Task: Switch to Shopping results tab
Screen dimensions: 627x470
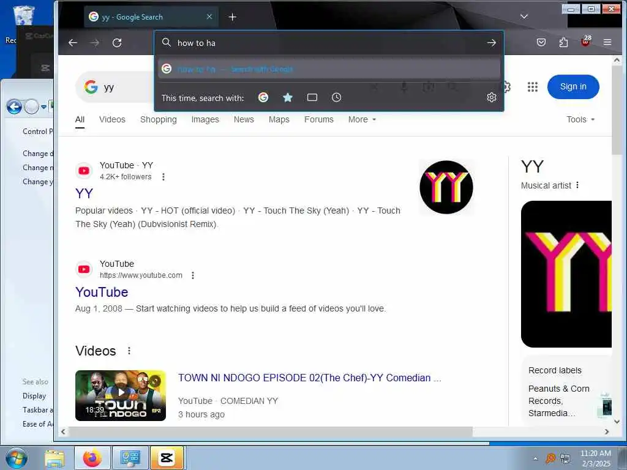Action: pos(159,119)
